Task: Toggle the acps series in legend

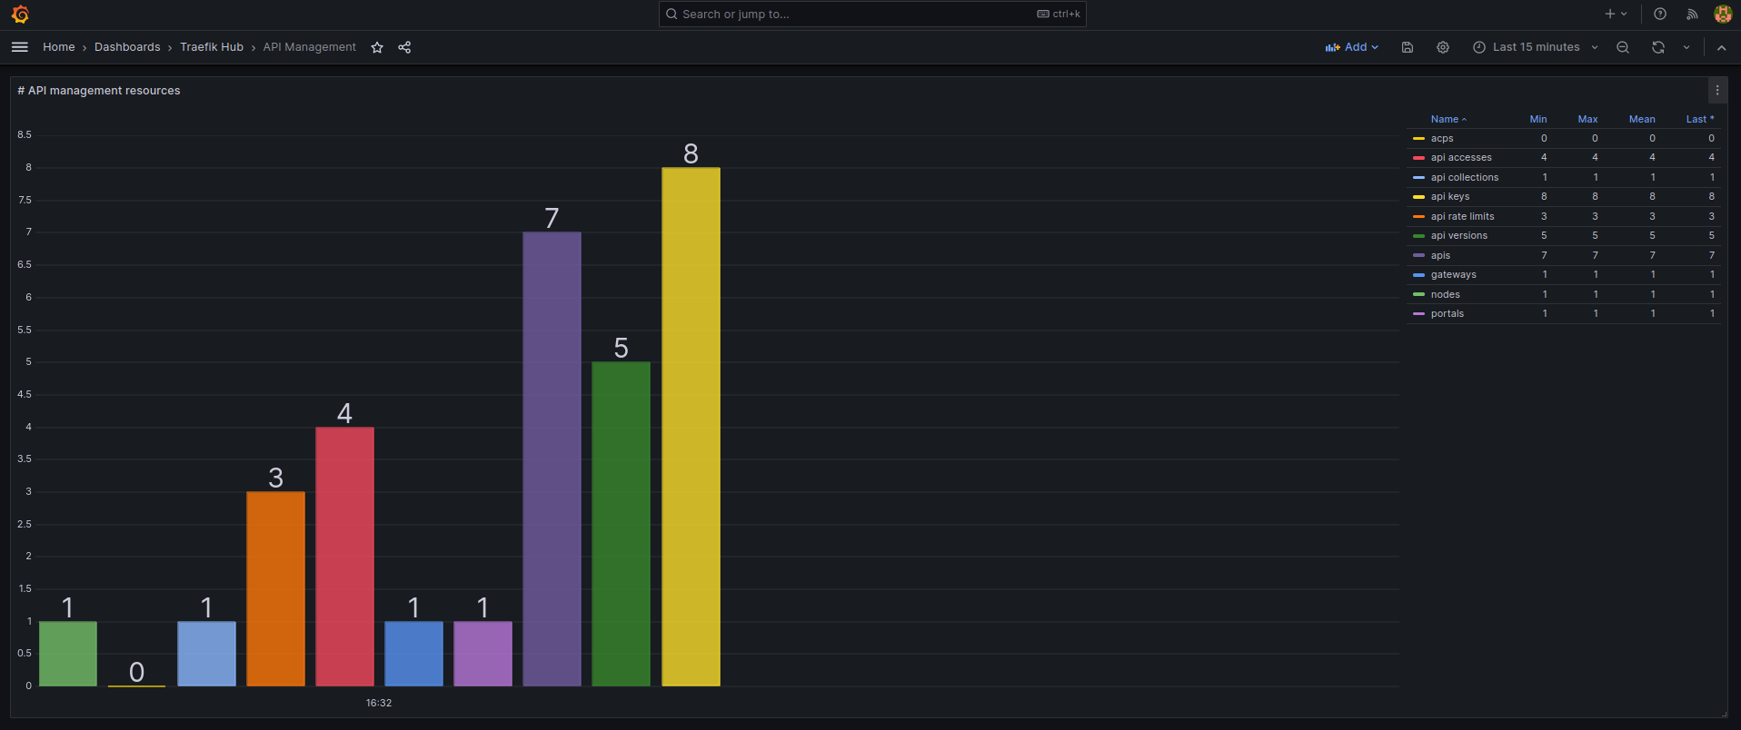Action: tap(1442, 139)
